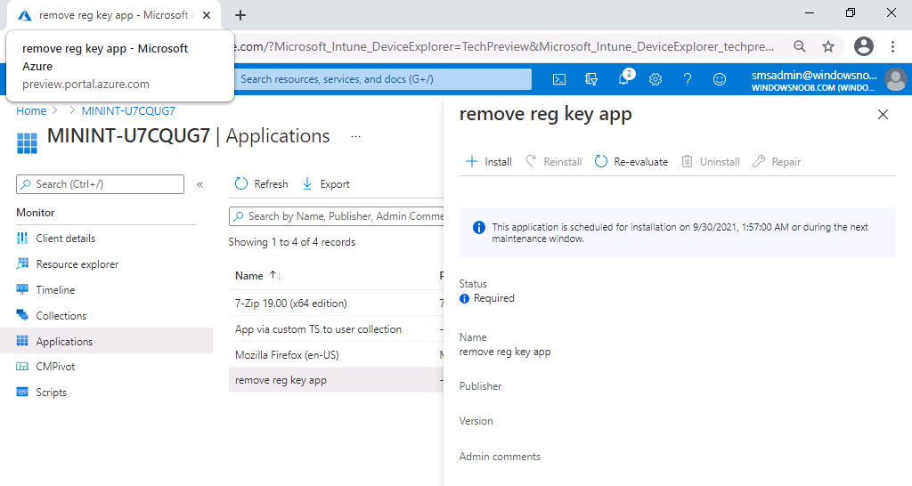
Task: Open a new browser tab
Action: click(240, 15)
